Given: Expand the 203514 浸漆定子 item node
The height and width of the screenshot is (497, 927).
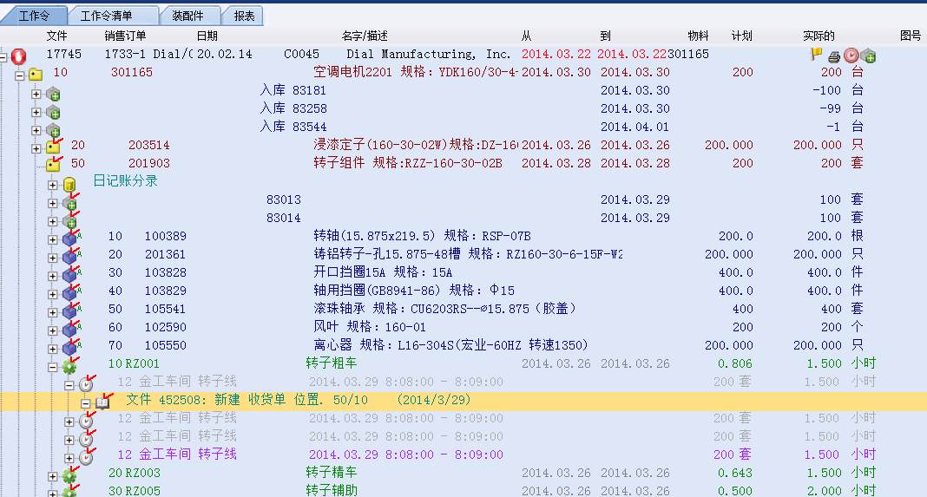Looking at the screenshot, I should [36, 147].
